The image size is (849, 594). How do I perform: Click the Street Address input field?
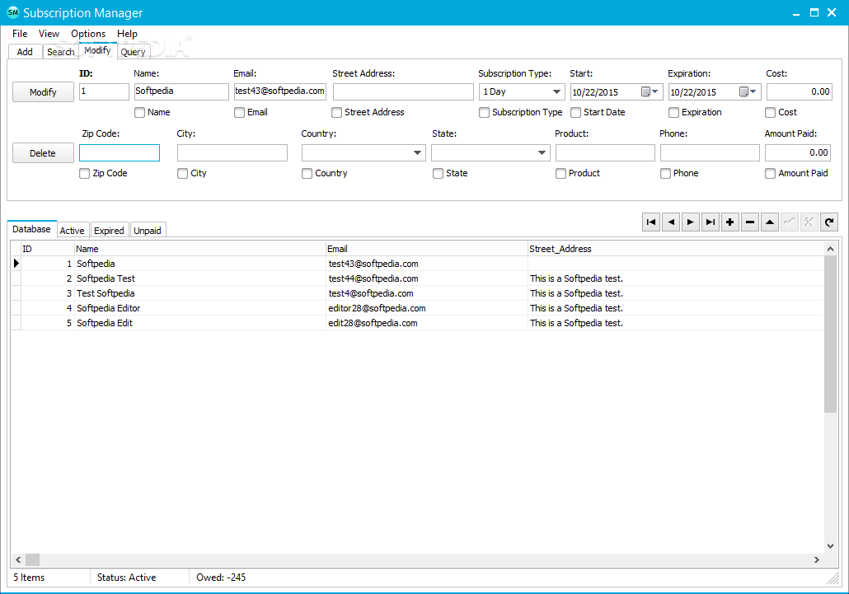pos(403,91)
